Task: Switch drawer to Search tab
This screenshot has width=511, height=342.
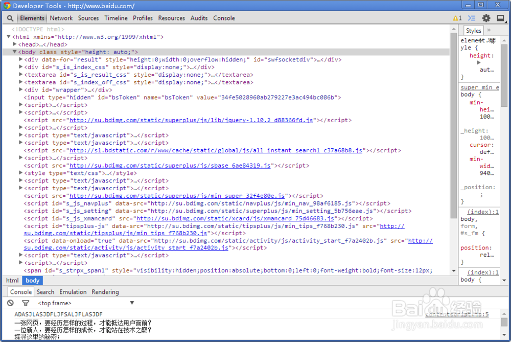Action: [x=45, y=292]
